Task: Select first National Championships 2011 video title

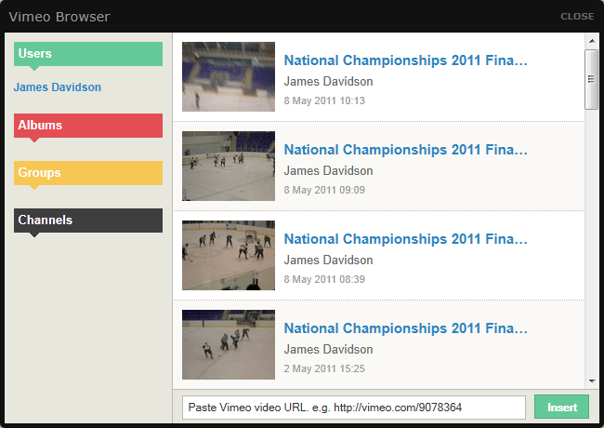Action: [405, 60]
